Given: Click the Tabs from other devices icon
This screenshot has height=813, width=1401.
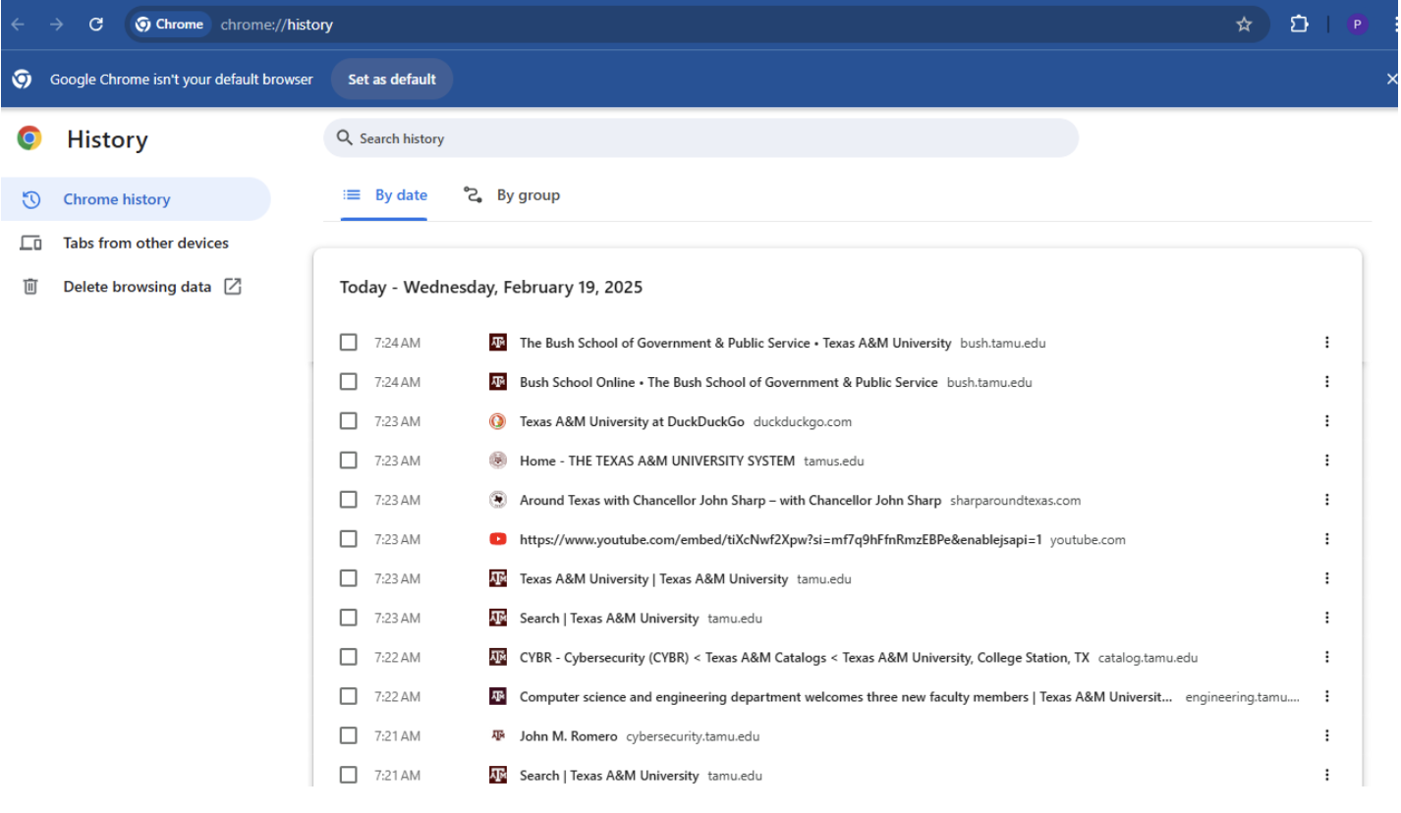Looking at the screenshot, I should 30,243.
